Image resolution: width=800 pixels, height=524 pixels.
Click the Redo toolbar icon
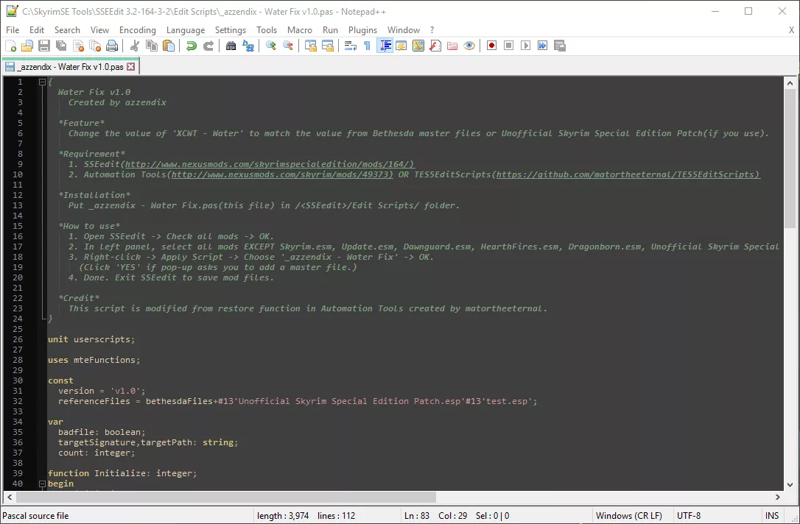point(208,46)
